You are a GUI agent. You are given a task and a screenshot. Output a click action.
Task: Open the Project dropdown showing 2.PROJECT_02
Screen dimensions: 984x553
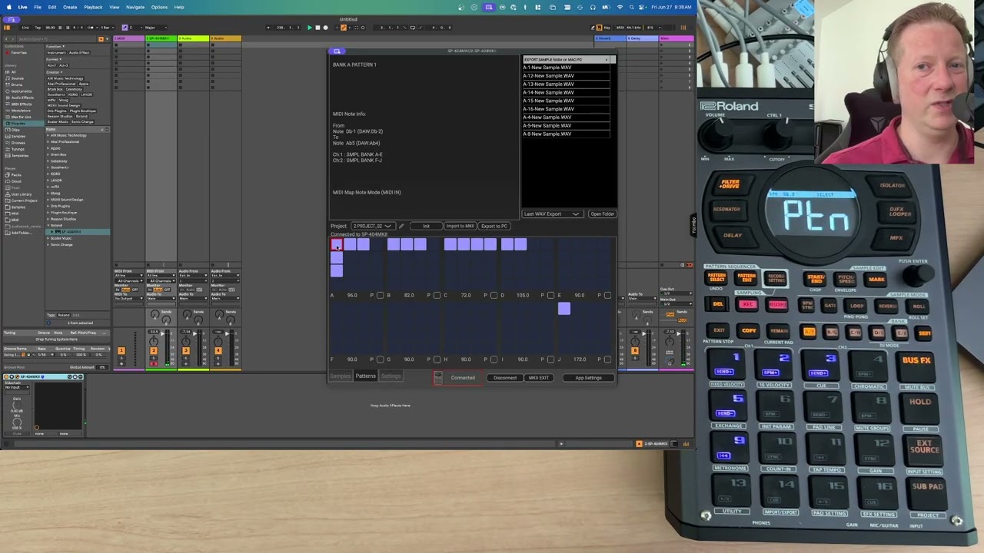point(372,226)
